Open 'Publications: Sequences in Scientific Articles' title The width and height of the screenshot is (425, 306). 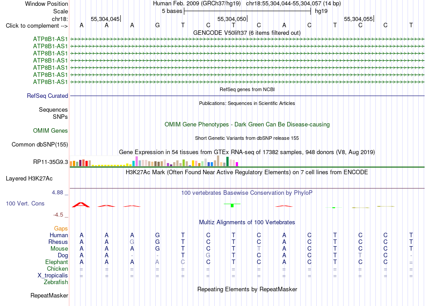click(247, 103)
